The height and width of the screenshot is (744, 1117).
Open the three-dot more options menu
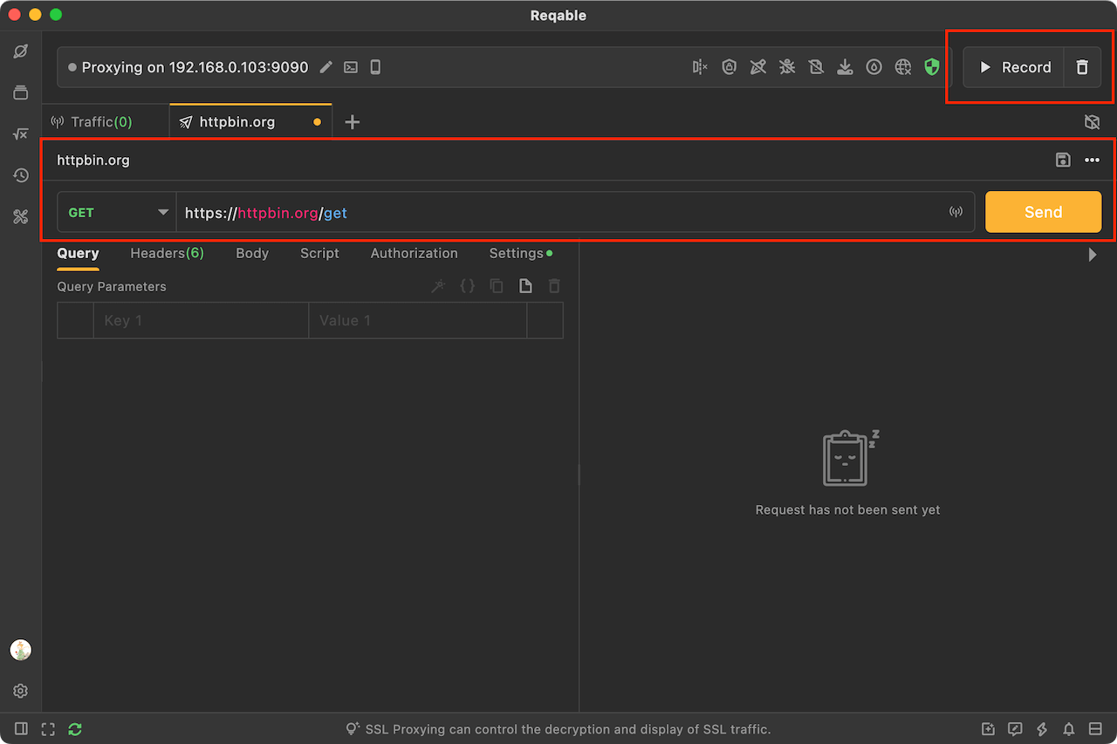[1092, 160]
